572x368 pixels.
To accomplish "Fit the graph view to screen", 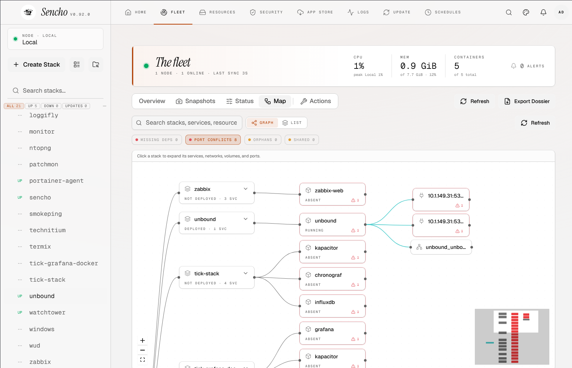I will coord(143,360).
